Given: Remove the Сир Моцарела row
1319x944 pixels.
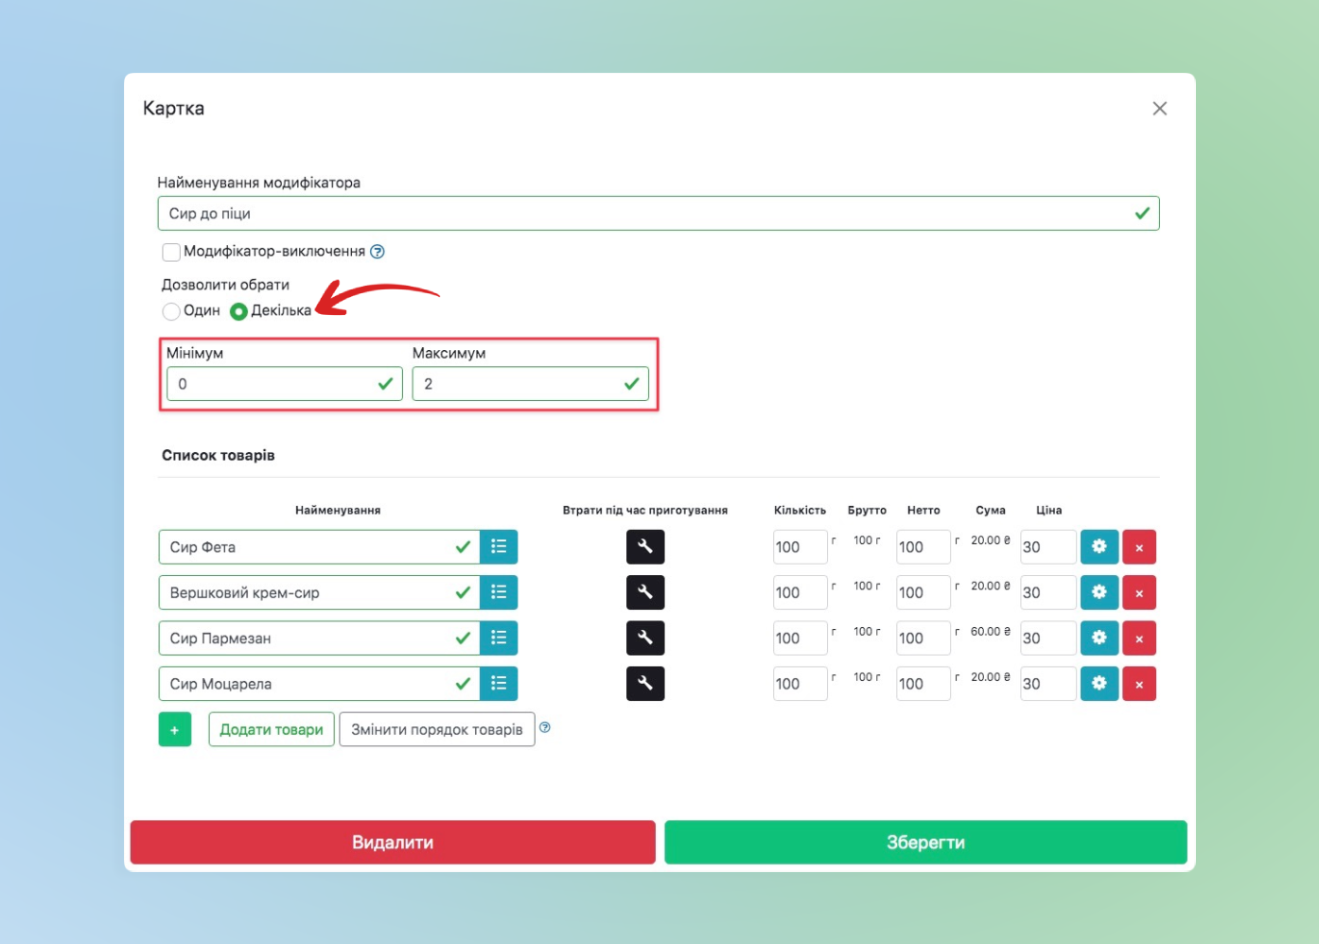Looking at the screenshot, I should point(1139,684).
